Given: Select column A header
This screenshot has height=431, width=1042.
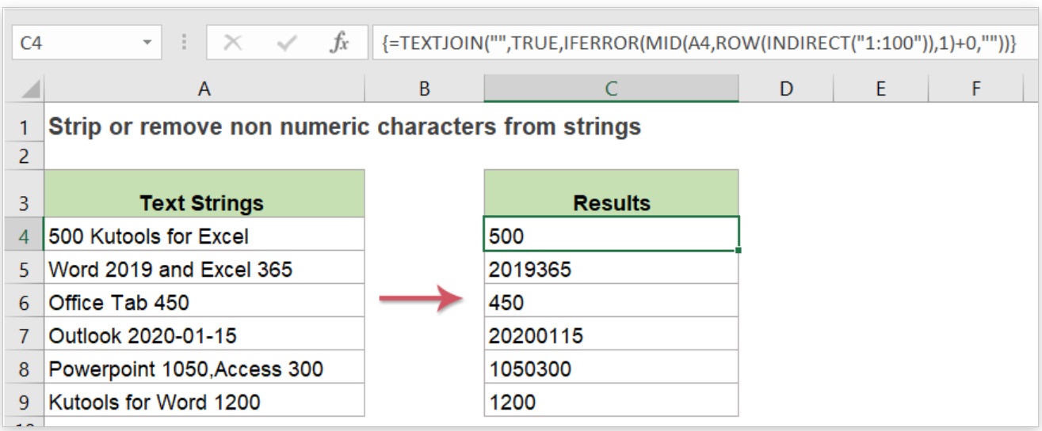Looking at the screenshot, I should pos(204,89).
